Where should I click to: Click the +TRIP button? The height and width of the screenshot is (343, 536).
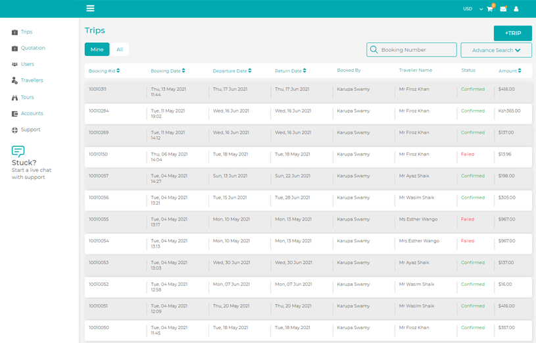(x=513, y=33)
